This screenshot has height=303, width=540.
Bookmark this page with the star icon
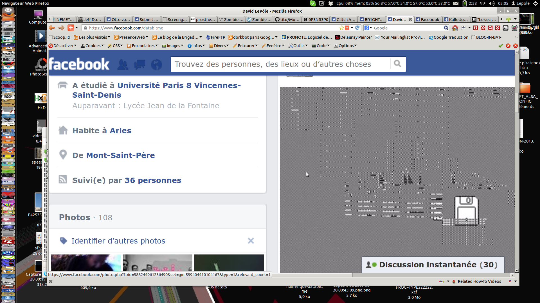(341, 28)
